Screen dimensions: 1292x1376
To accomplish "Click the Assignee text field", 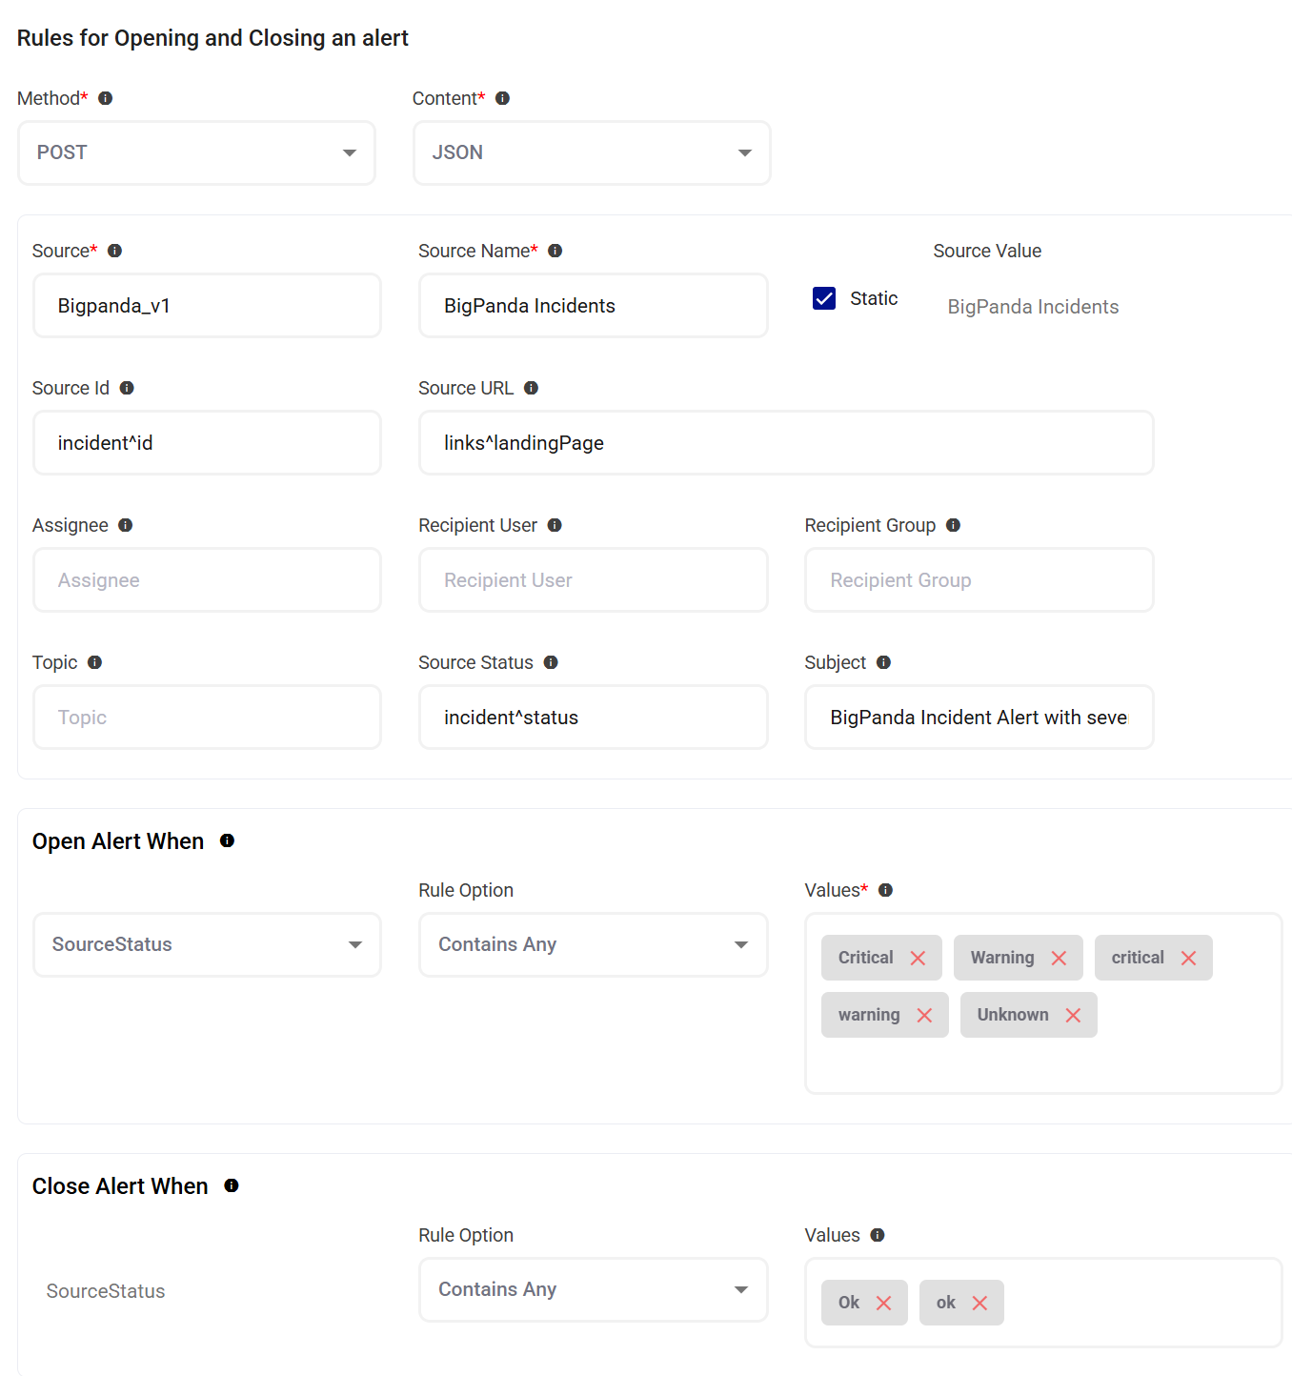I will click(207, 580).
